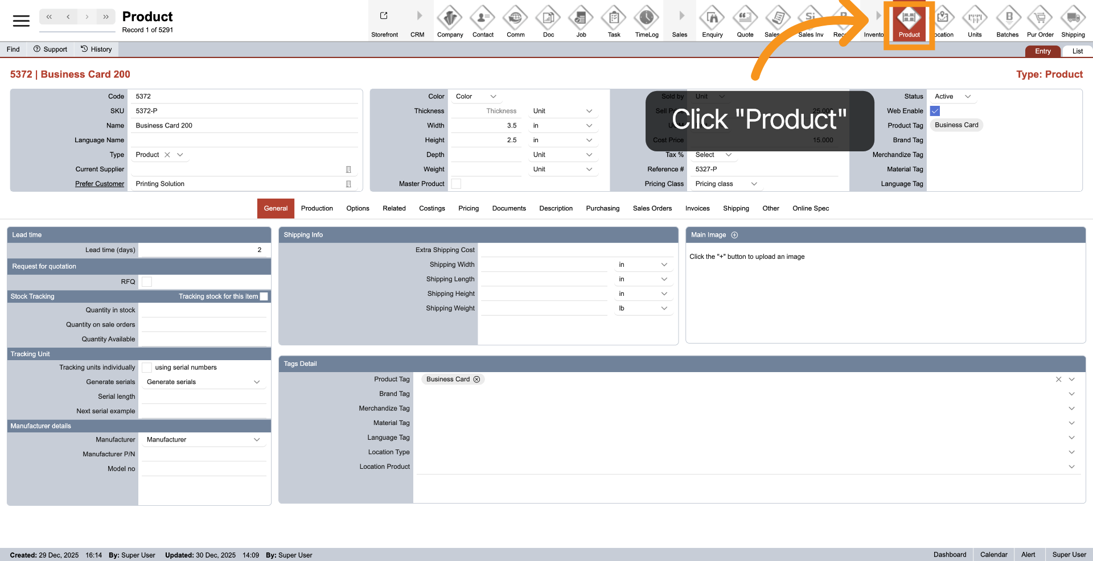The image size is (1093, 561).
Task: Switch to the Pricing tab
Action: tap(468, 208)
